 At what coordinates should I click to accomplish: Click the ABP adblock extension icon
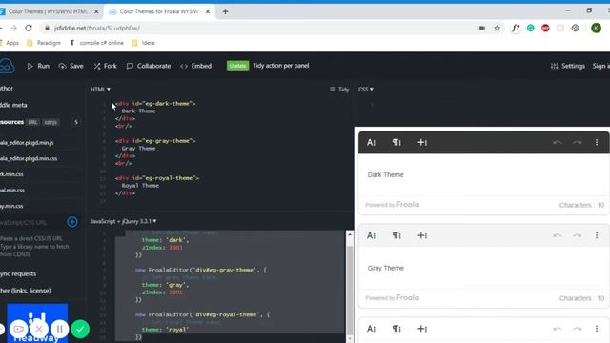545,28
